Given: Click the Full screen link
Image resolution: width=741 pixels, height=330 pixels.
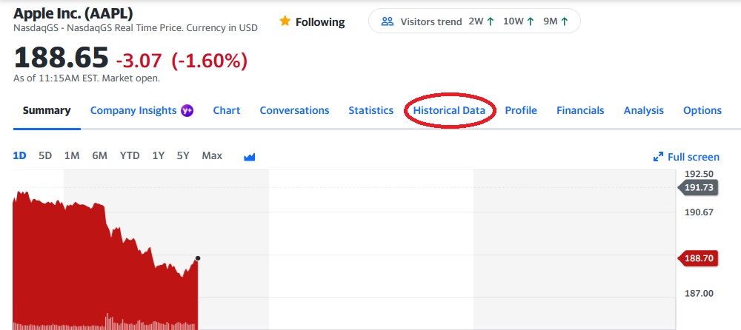Looking at the screenshot, I should (x=693, y=157).
